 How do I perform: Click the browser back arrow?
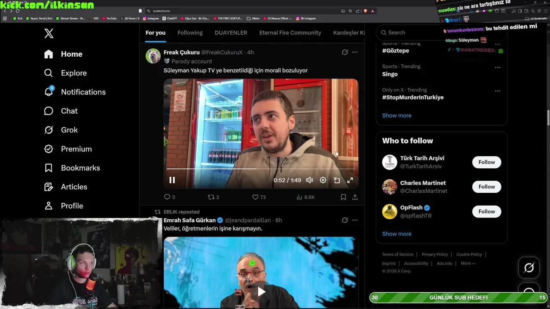(x=5, y=11)
